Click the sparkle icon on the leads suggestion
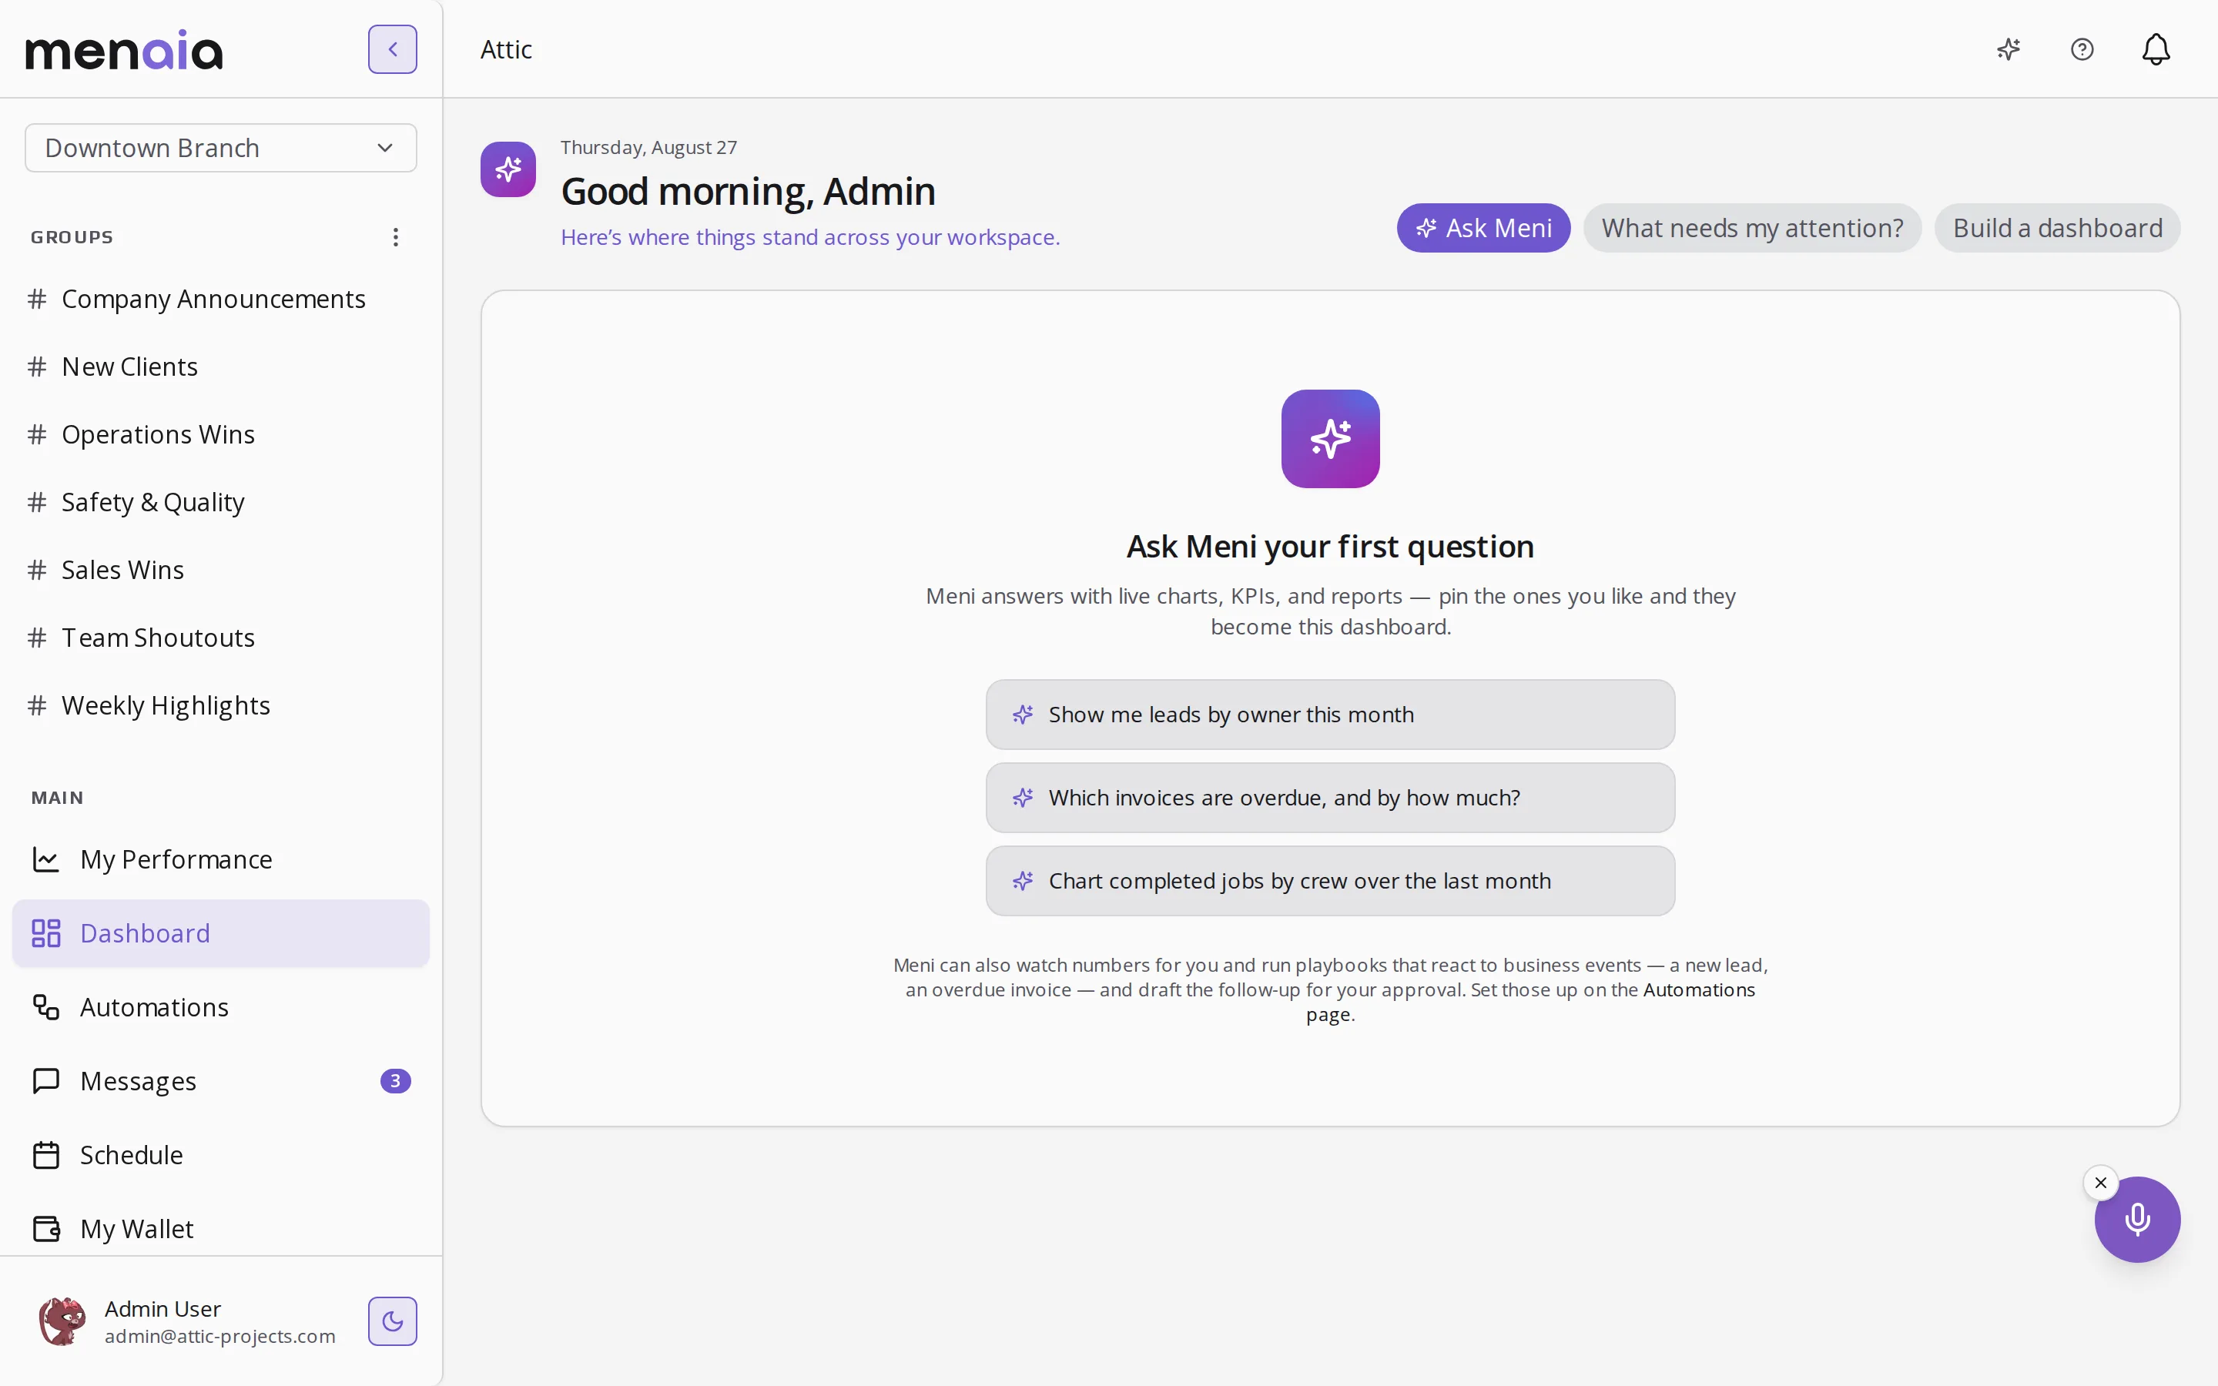2218x1386 pixels. [x=1023, y=715]
